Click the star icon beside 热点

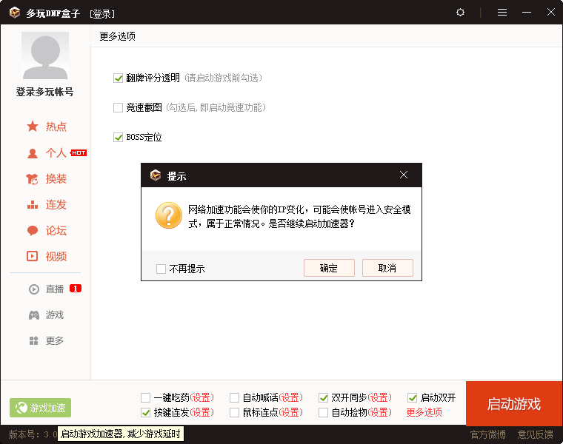(33, 127)
